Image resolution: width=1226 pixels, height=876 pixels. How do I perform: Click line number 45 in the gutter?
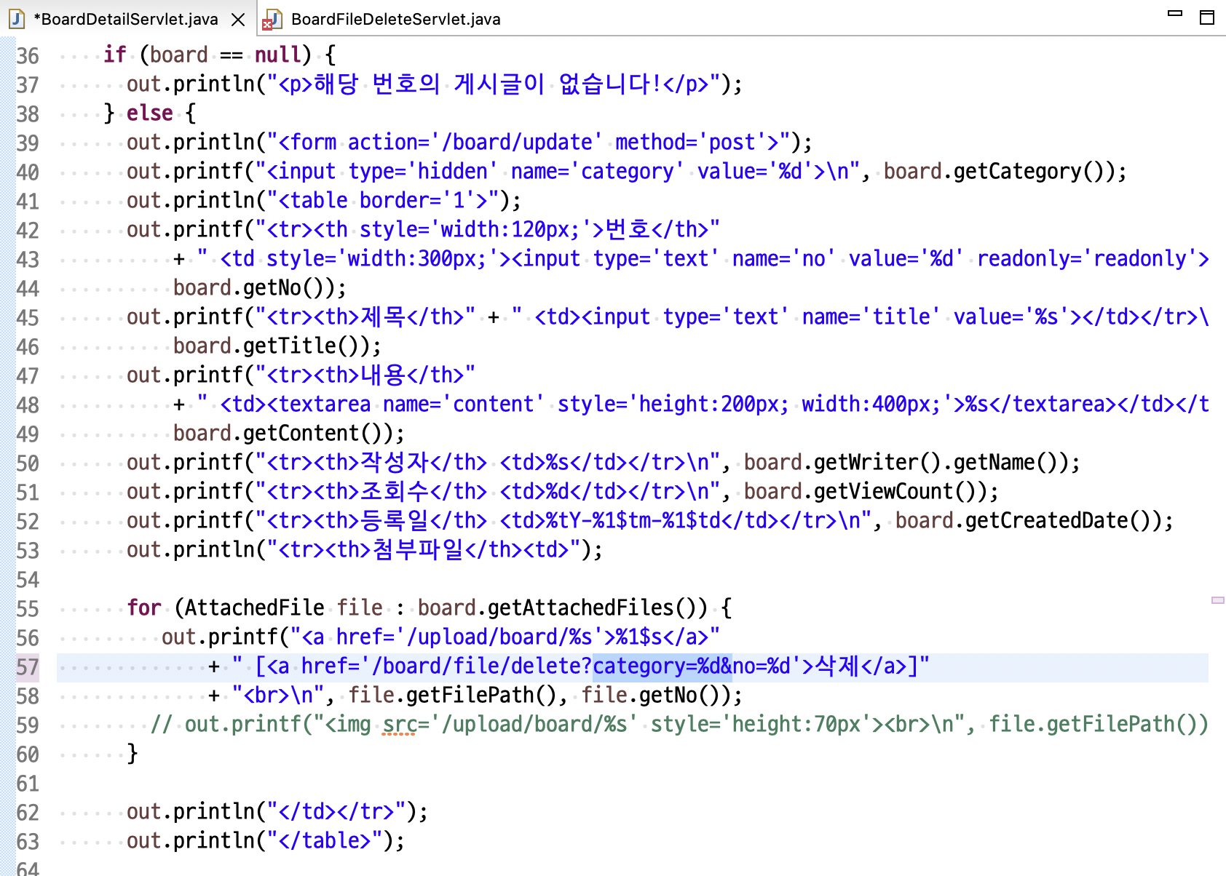pos(28,318)
